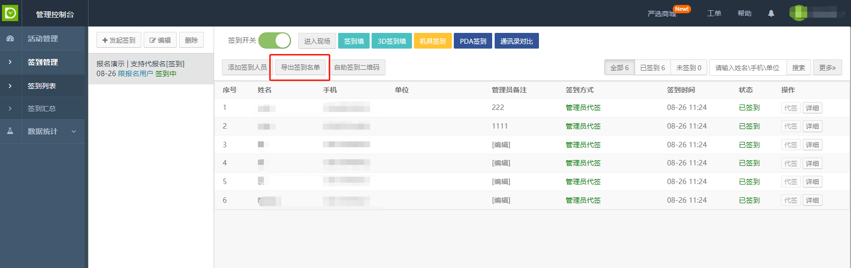Open 严选商城 in top navigation
851x268 pixels.
(x=662, y=14)
